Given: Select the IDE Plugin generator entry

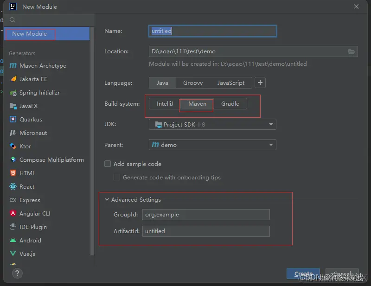Looking at the screenshot, I should [47, 227].
